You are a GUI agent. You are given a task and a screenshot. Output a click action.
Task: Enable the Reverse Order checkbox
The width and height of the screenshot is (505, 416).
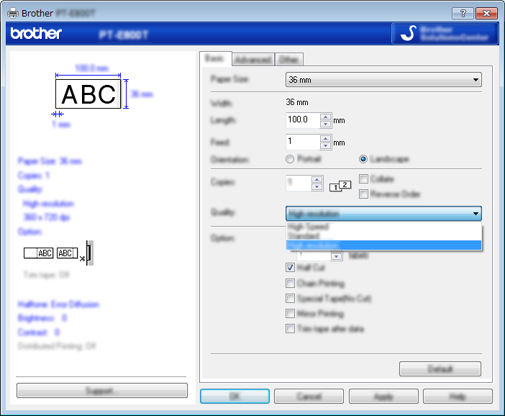[363, 194]
